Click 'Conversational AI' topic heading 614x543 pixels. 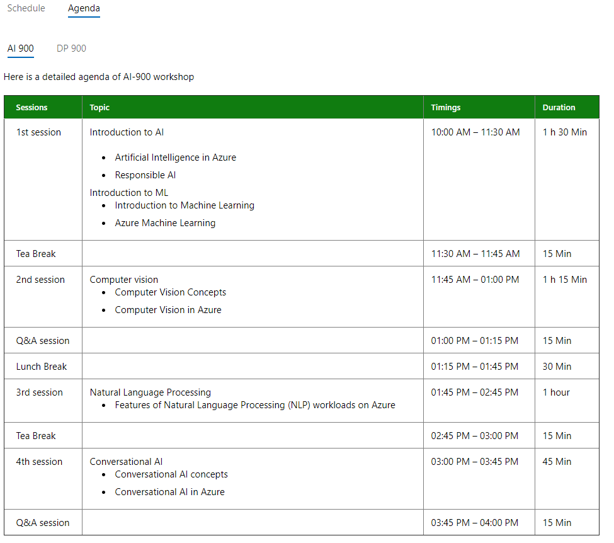coord(126,462)
